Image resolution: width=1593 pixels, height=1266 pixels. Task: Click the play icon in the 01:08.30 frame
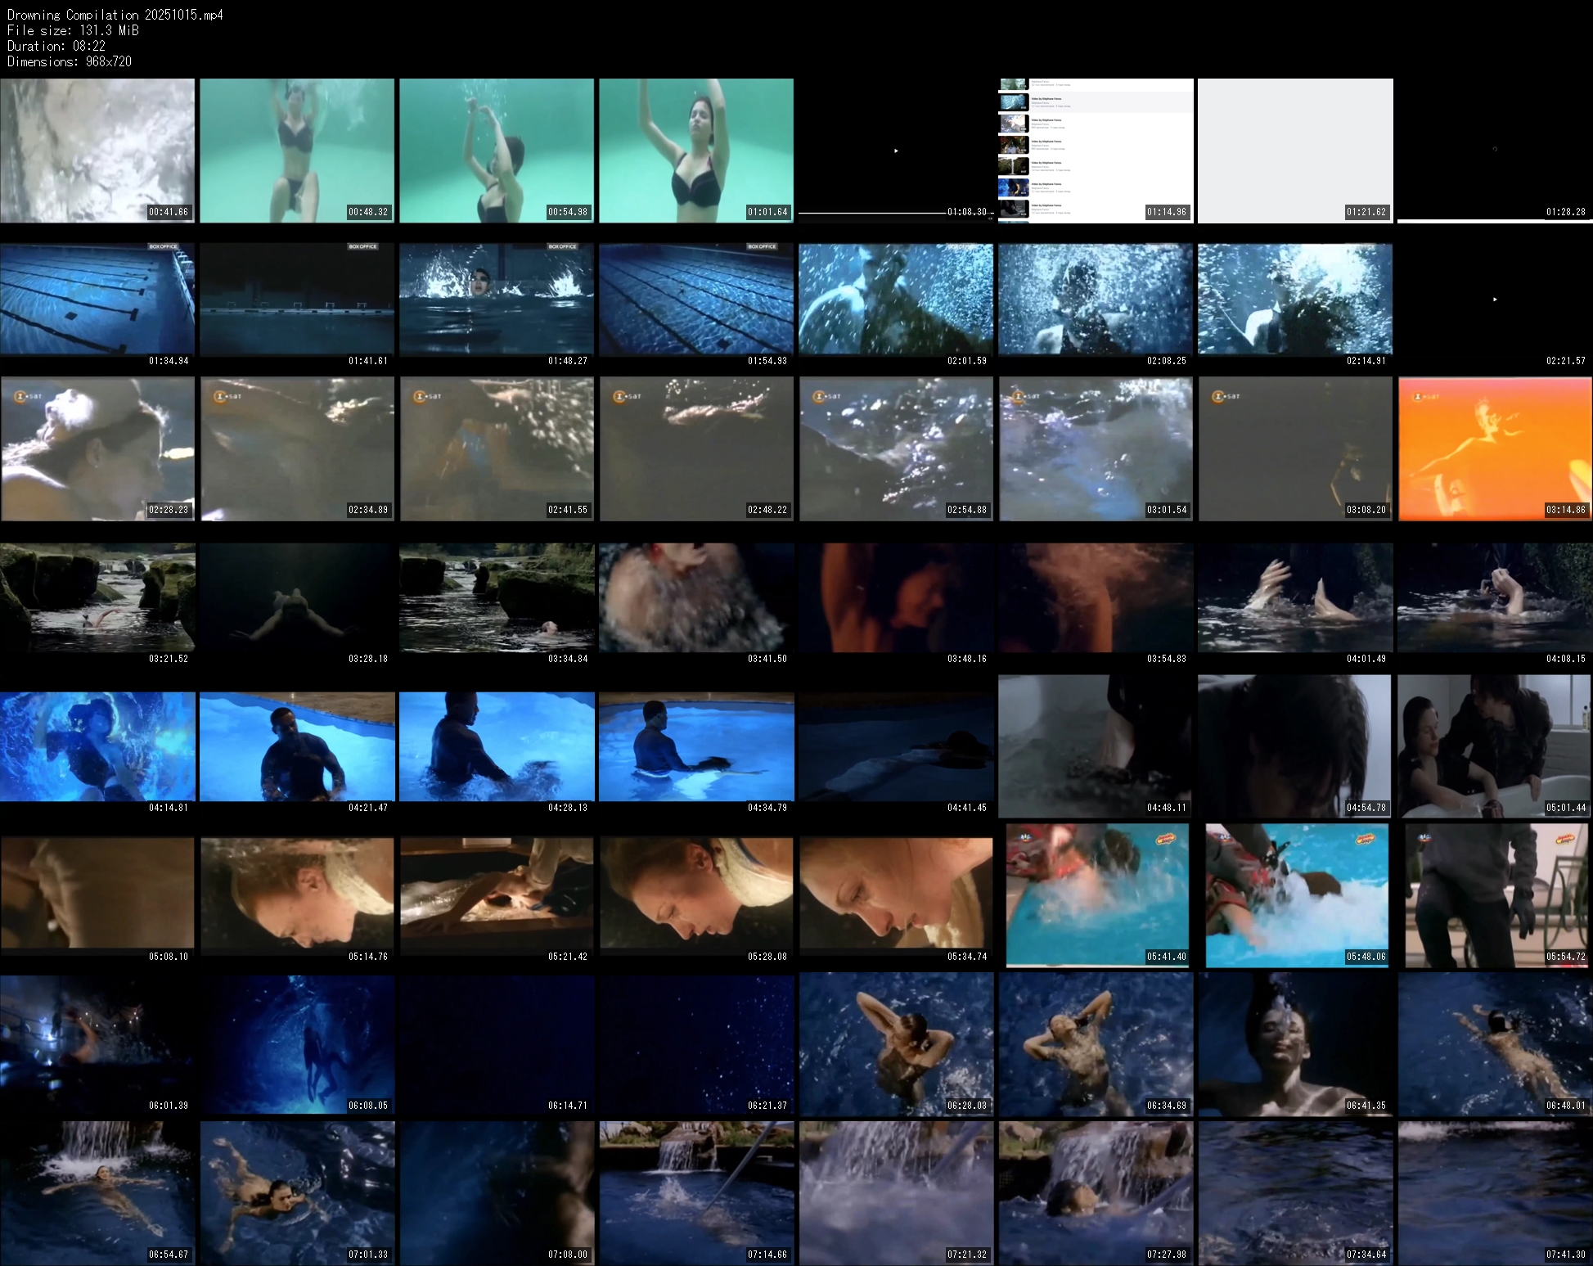coord(896,151)
